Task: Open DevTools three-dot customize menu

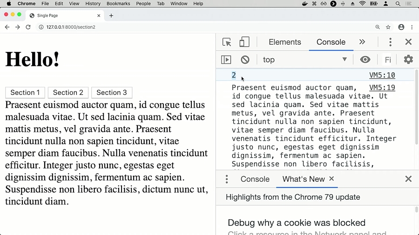Action: [x=390, y=42]
